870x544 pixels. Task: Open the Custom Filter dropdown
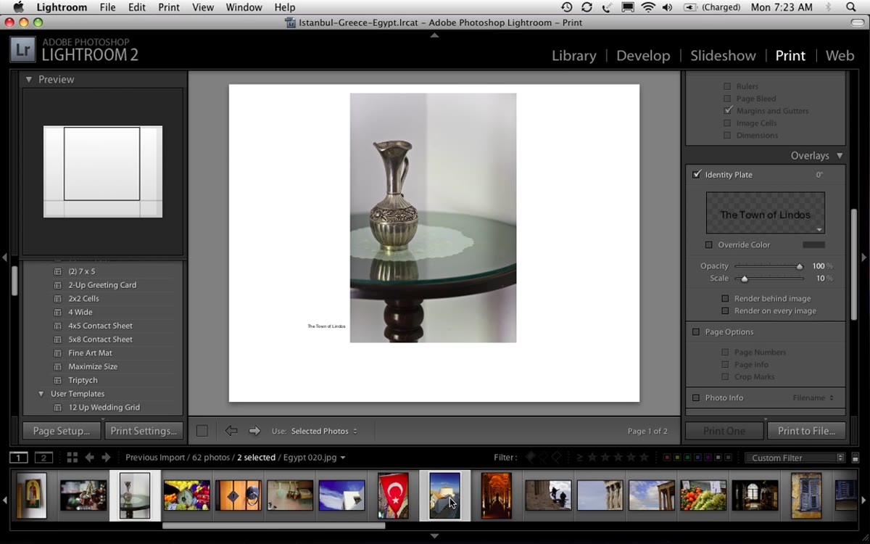pos(795,458)
